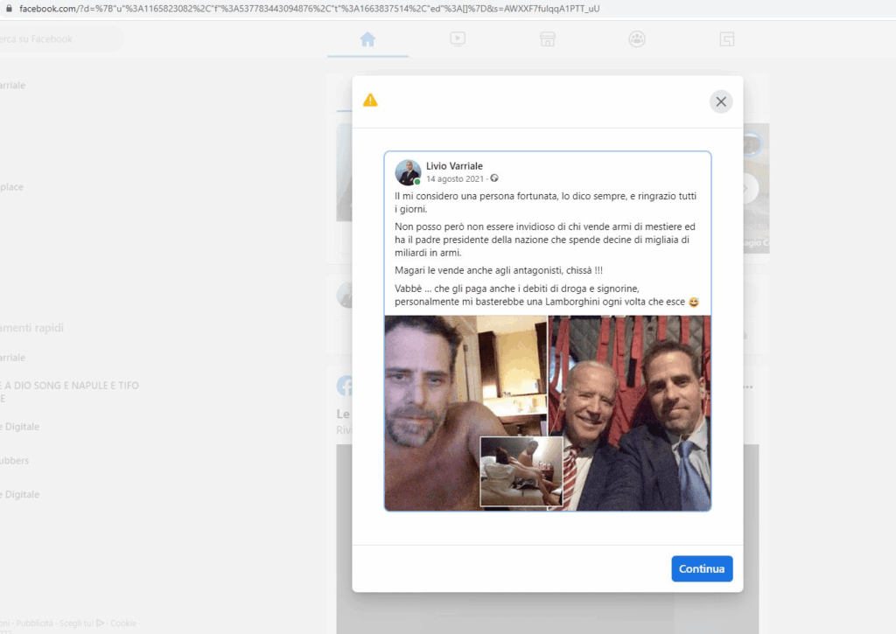
Task: Click the yellow warning triangle icon
Action: 370,101
